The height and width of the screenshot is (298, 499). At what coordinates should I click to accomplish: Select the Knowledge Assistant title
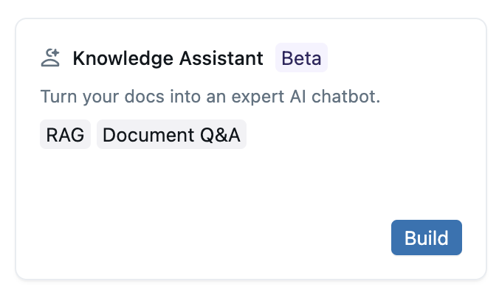point(168,58)
